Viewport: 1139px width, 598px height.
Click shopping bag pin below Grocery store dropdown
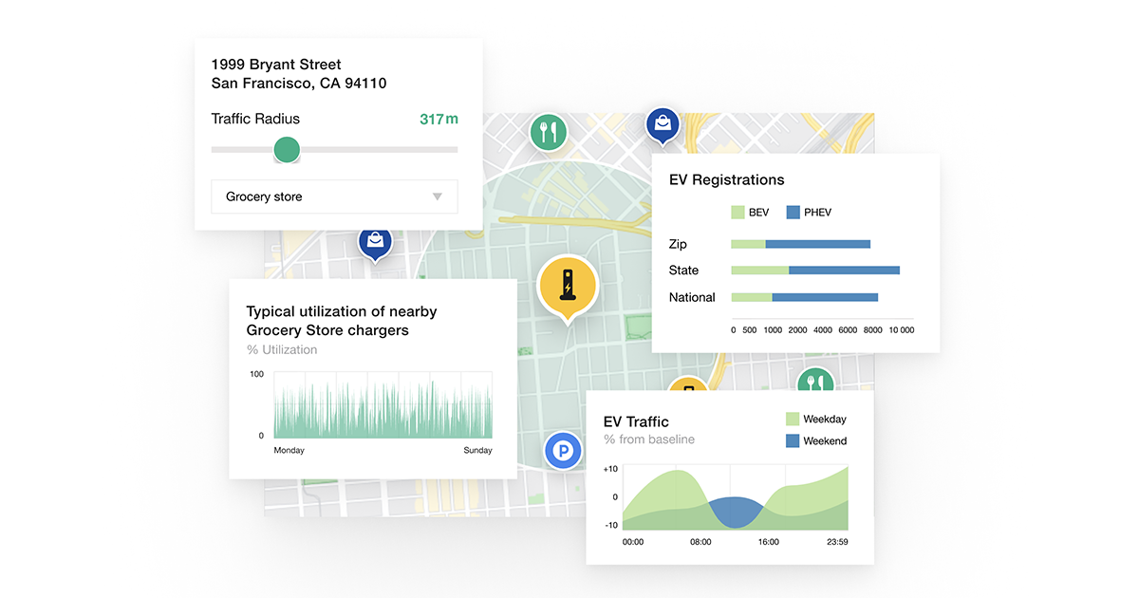[x=376, y=242]
